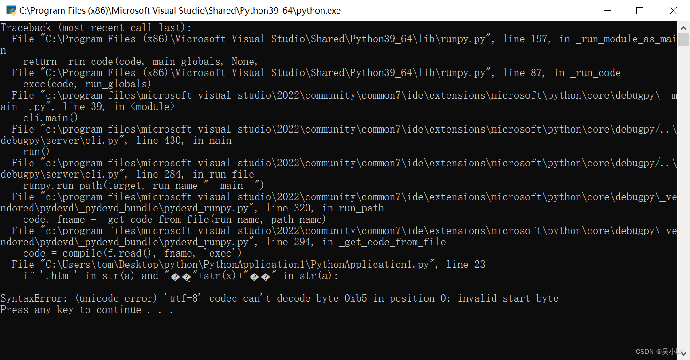The image size is (690, 360).
Task: Click the Python console icon in title bar
Action: [x=11, y=10]
